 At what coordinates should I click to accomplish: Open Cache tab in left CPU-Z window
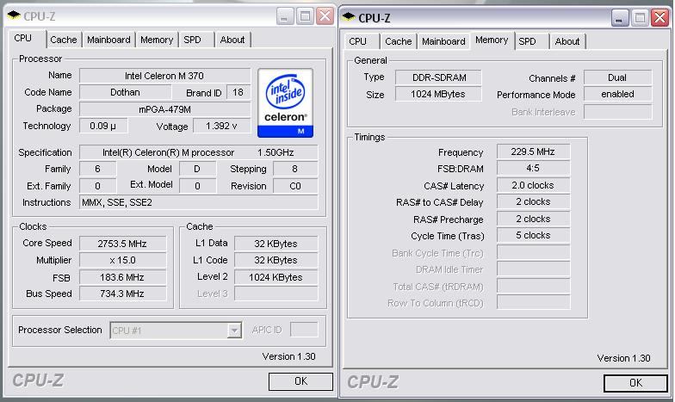[x=64, y=40]
